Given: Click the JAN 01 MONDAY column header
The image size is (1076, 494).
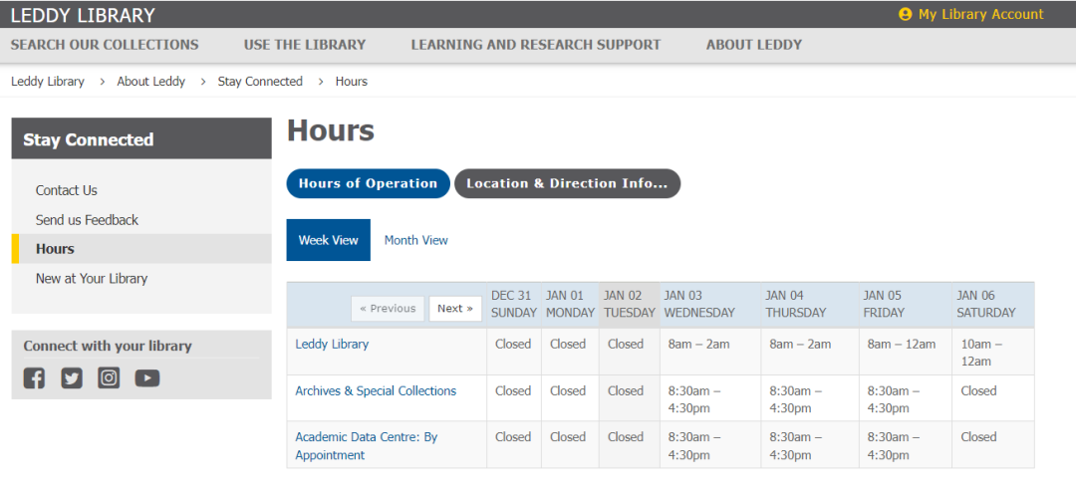Looking at the screenshot, I should [x=570, y=304].
